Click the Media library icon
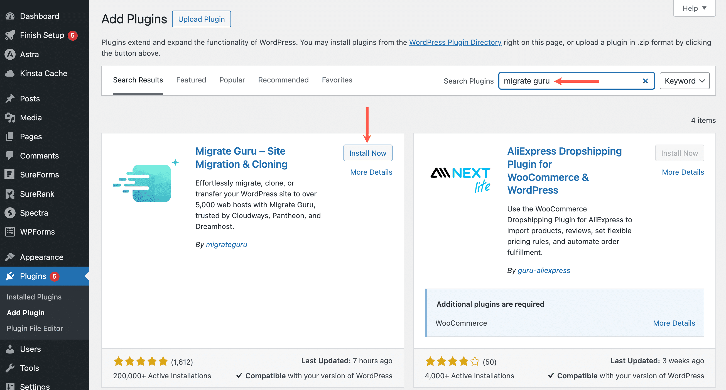This screenshot has height=390, width=726. pyautogui.click(x=10, y=118)
